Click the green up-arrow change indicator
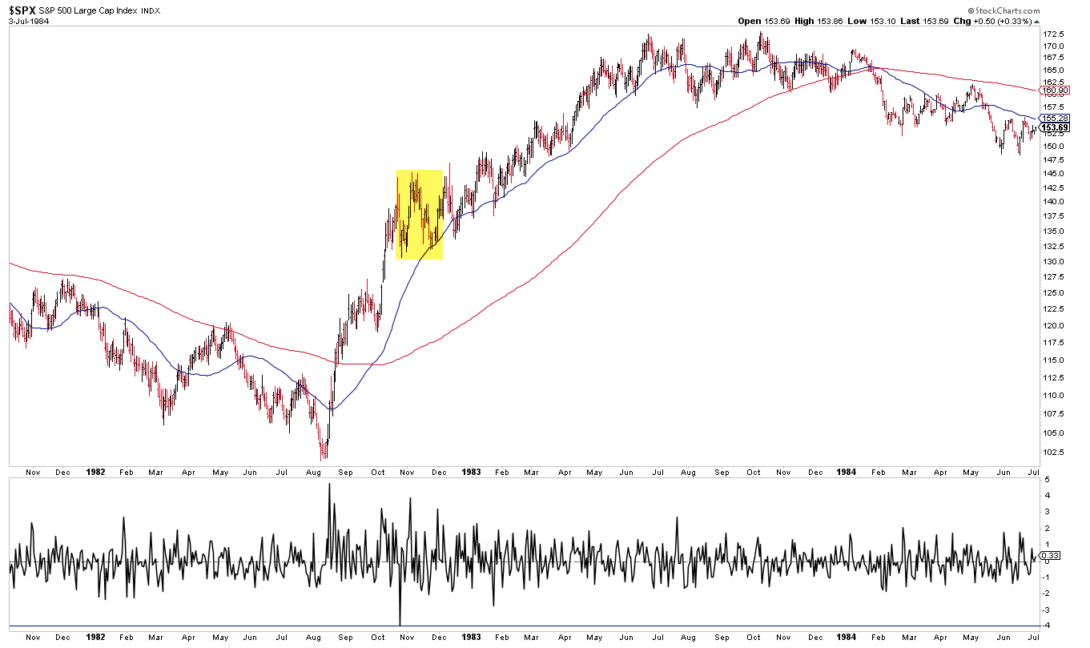This screenshot has height=648, width=1090. (1036, 21)
